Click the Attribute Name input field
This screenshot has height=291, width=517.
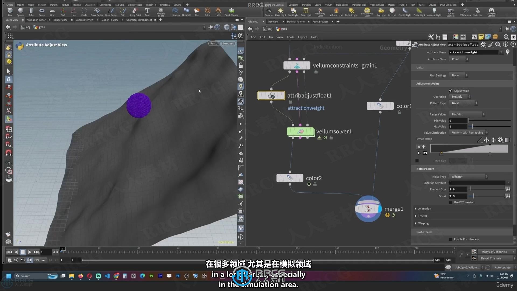473,52
